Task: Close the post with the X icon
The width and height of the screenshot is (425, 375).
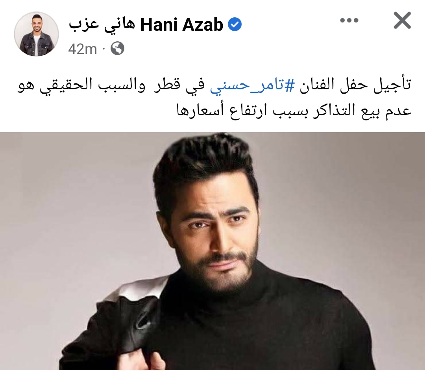Action: [402, 20]
